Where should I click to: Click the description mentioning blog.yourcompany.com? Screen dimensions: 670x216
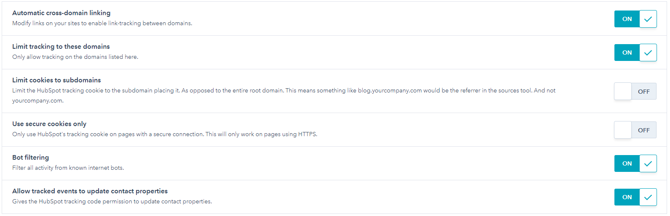click(x=284, y=95)
